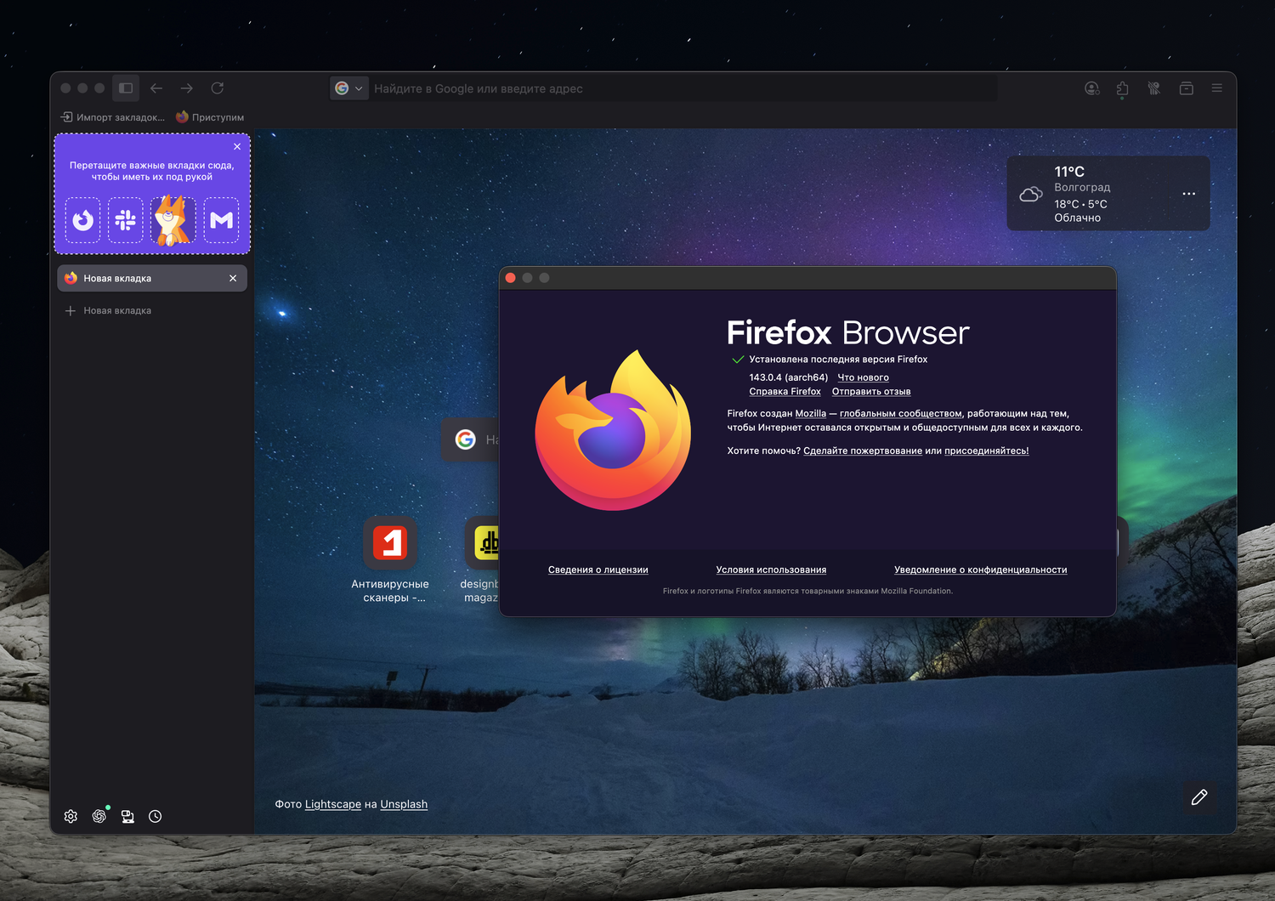
Task: Open the Lightscape photo credit link
Action: (333, 804)
